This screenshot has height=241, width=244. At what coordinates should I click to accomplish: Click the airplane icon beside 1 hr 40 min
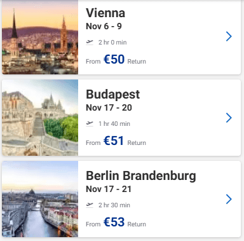click(x=90, y=124)
